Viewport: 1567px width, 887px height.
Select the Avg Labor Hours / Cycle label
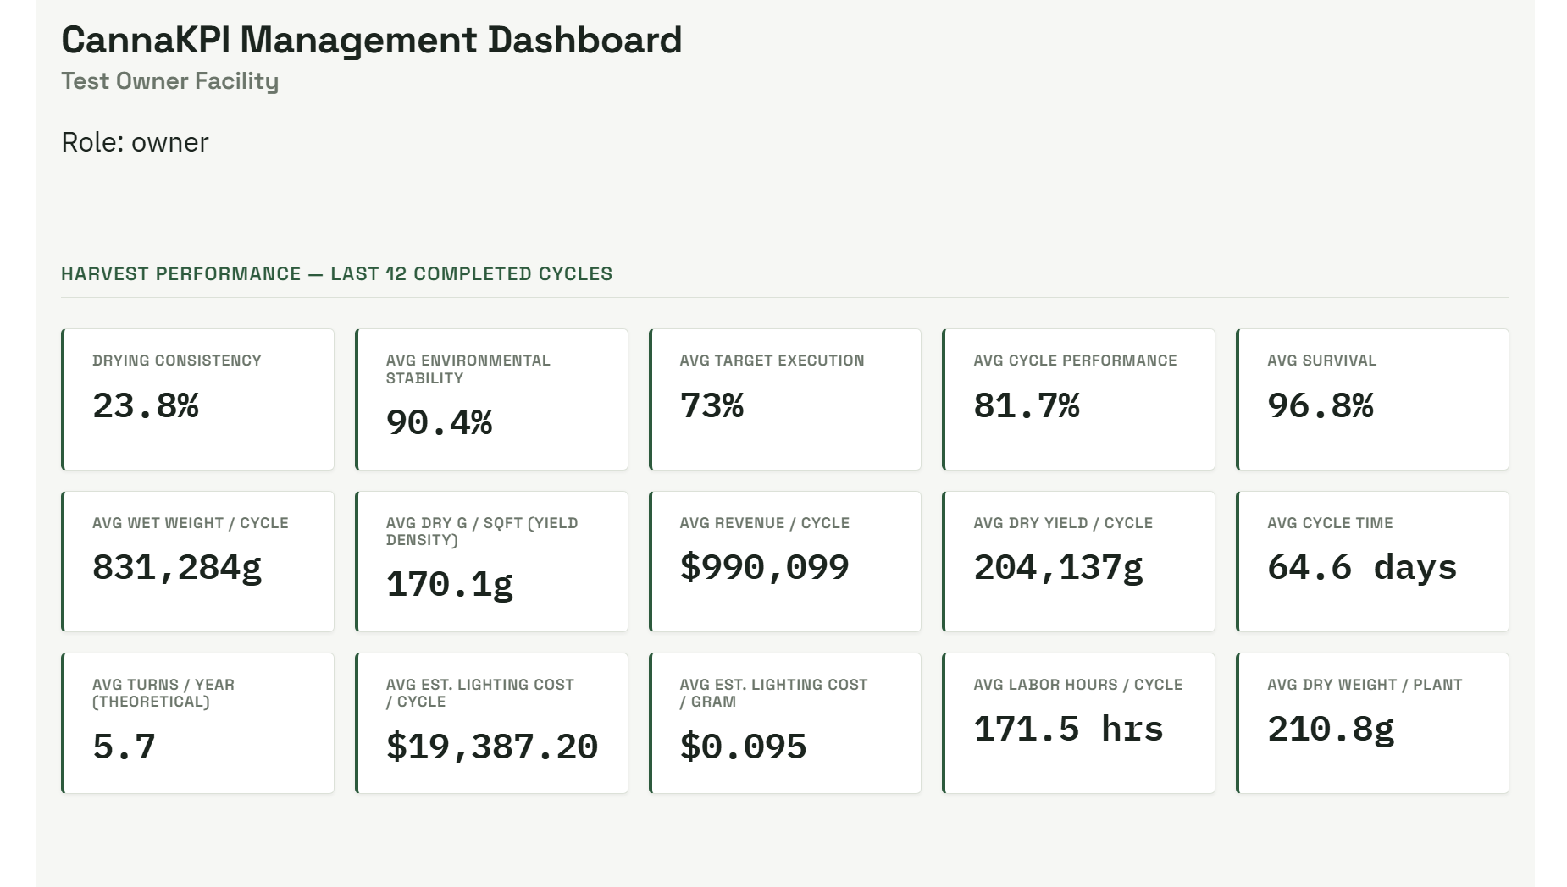(x=1077, y=685)
